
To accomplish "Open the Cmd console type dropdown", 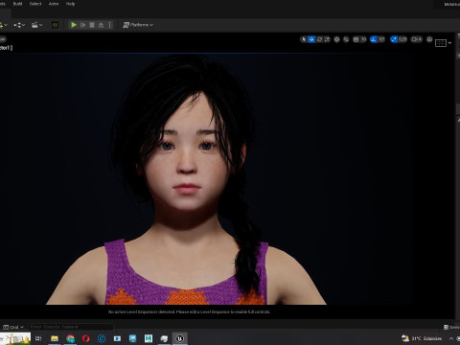I will coord(13,327).
